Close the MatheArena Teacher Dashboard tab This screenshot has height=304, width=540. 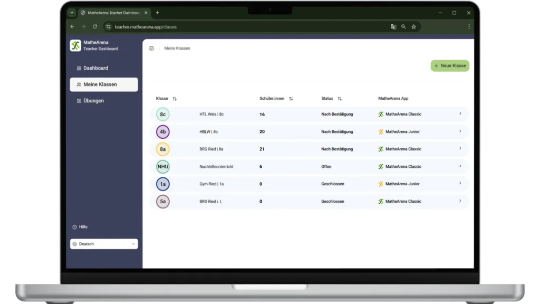146,13
